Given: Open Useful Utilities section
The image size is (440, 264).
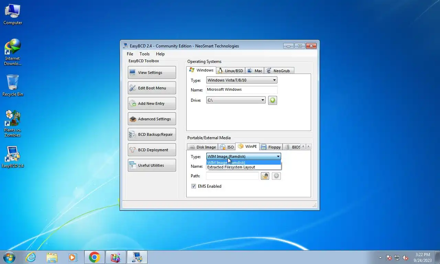Looking at the screenshot, I should (152, 165).
